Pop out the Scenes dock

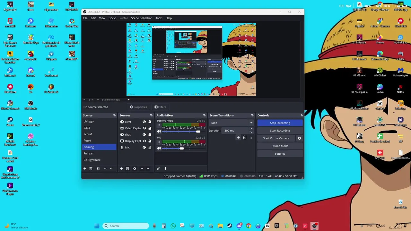tap(114, 115)
